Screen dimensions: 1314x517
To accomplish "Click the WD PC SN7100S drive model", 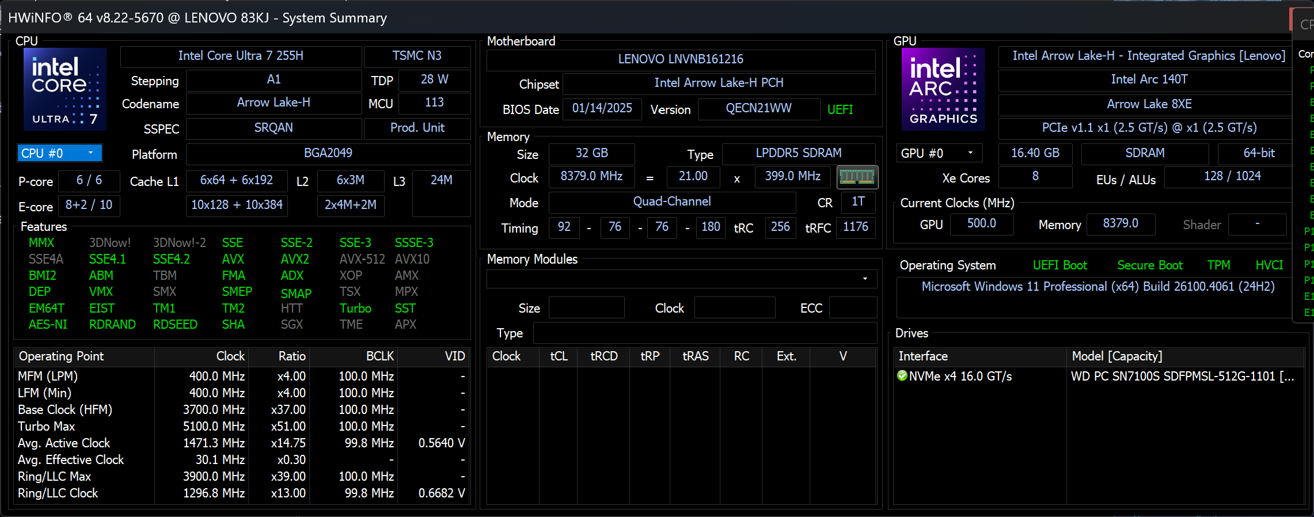I will 1182,376.
